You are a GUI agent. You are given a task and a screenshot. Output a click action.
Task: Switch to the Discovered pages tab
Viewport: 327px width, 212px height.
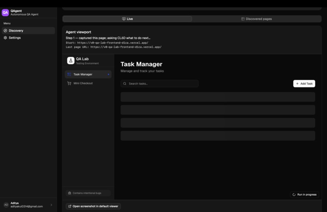(x=256, y=19)
